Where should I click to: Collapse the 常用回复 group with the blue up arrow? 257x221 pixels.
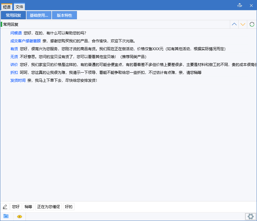[234, 24]
